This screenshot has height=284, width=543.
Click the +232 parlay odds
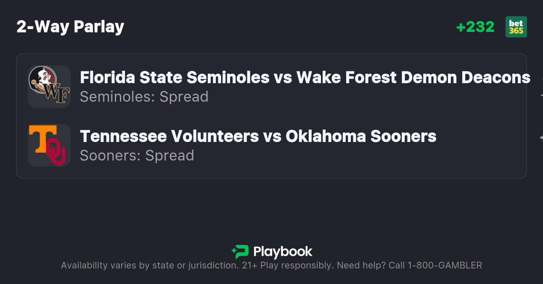(475, 27)
